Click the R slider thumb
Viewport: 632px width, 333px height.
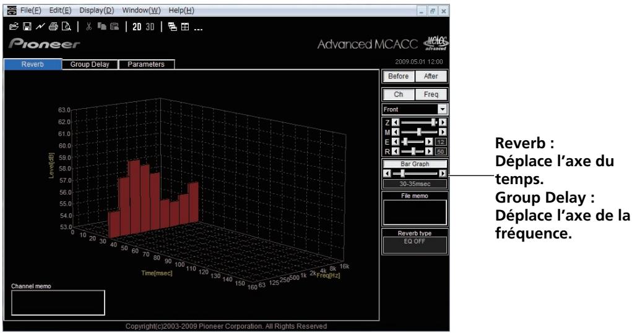[x=413, y=151]
